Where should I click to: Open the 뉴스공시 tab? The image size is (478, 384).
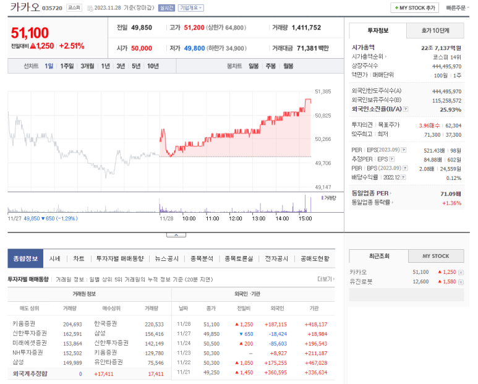(167, 258)
